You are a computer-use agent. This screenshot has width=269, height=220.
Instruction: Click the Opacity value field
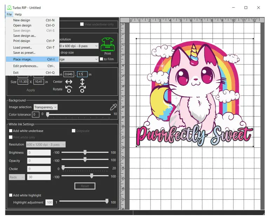(x=39, y=161)
